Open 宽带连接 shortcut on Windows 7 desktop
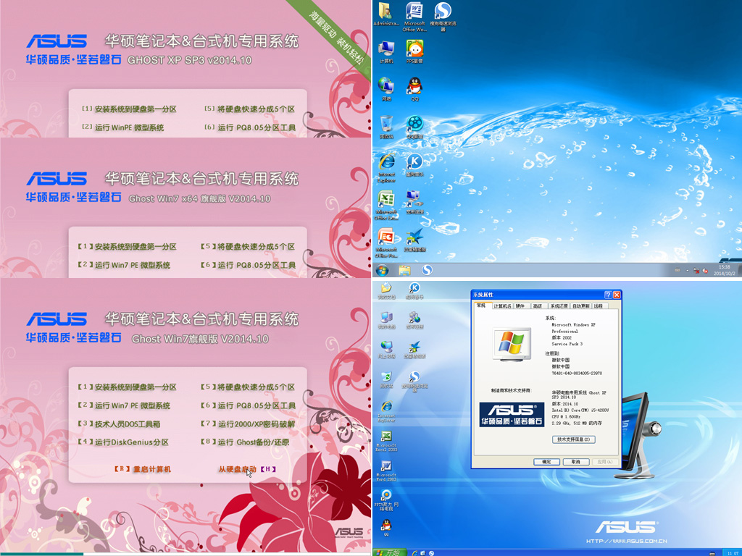The image size is (742, 556). (x=414, y=203)
